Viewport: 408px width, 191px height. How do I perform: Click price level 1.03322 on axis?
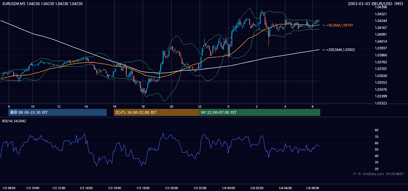[x=381, y=103]
